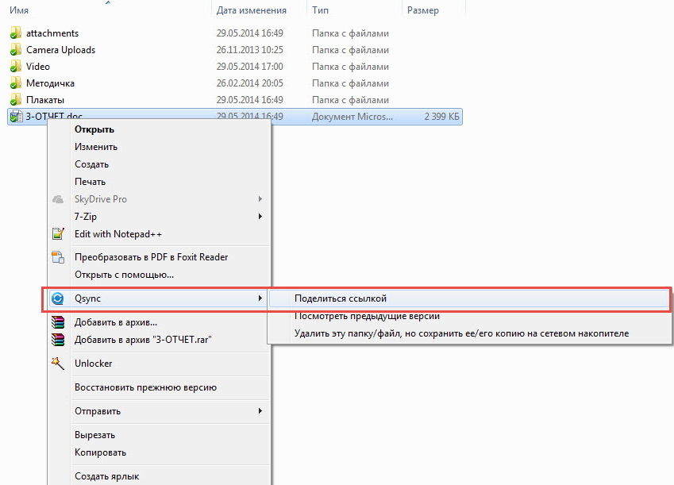Screen dimensions: 674x485
Task: Click the Документ Micros... type cell
Action: click(x=352, y=117)
